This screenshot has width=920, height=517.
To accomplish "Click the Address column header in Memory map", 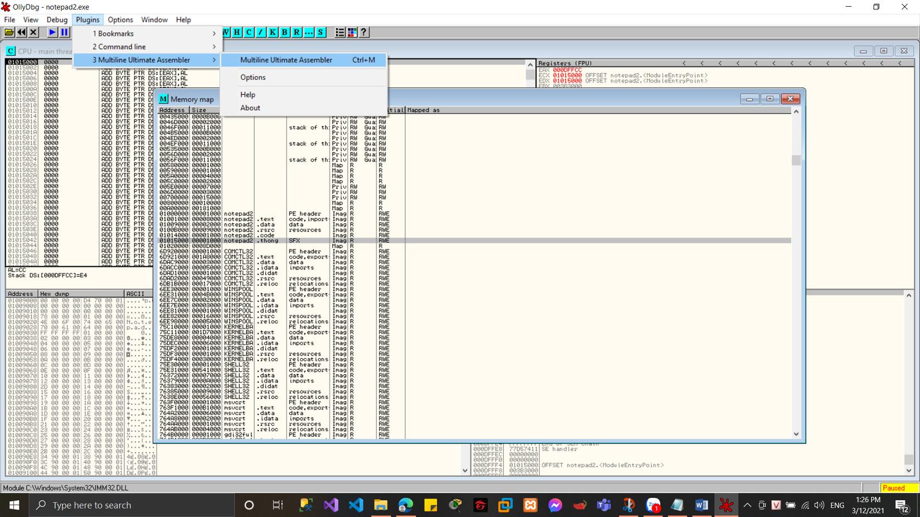I will point(173,110).
